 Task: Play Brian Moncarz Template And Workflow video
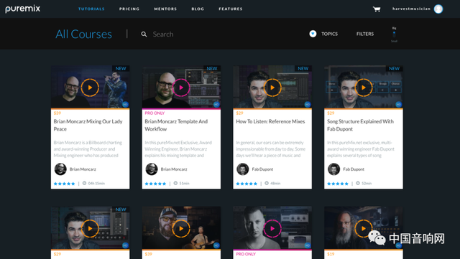pos(181,88)
